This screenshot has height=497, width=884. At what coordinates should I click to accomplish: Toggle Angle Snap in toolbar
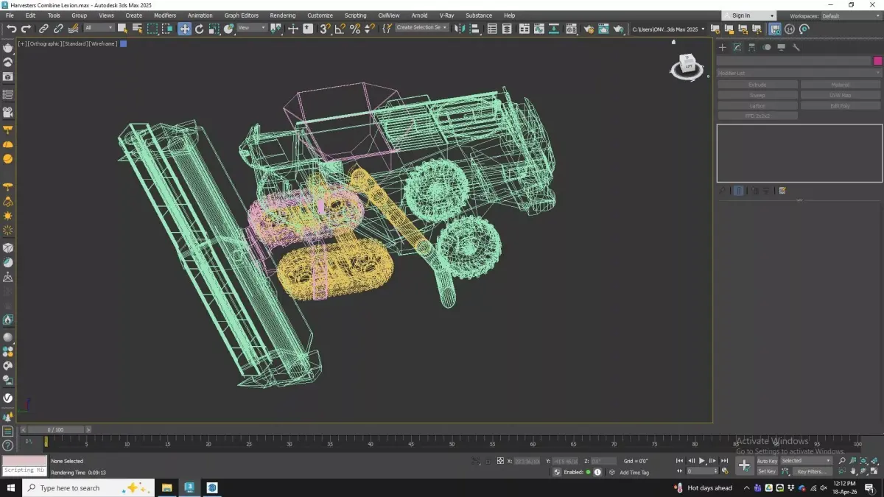click(x=340, y=29)
